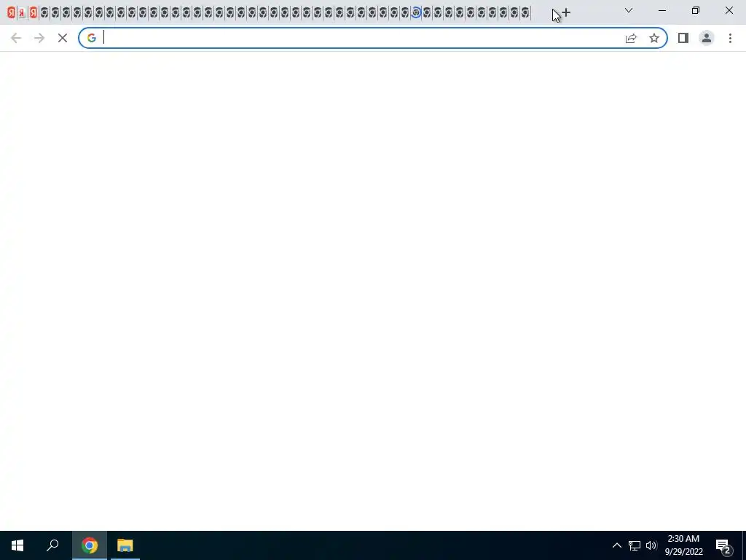Open the notification center with 2 alerts
746x560 pixels.
[724, 546]
